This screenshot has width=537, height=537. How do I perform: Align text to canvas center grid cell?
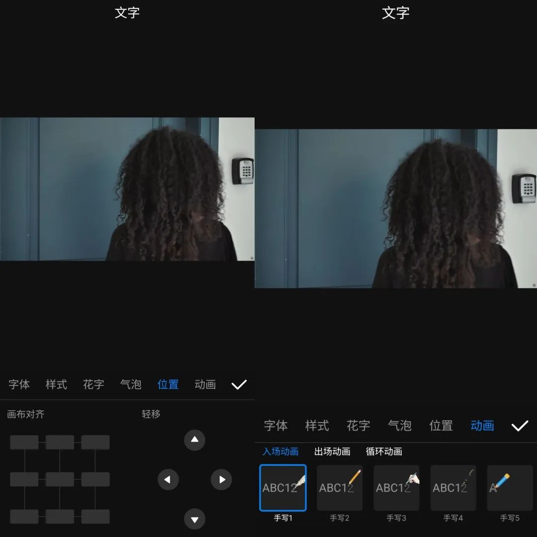point(60,479)
